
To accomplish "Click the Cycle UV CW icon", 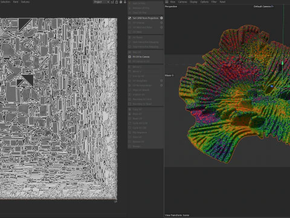I will pos(130,128).
